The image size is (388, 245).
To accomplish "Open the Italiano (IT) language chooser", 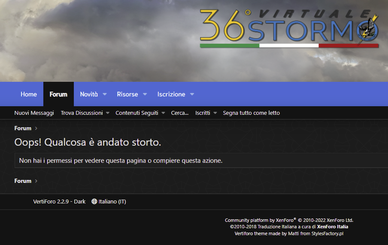I will (x=109, y=202).
